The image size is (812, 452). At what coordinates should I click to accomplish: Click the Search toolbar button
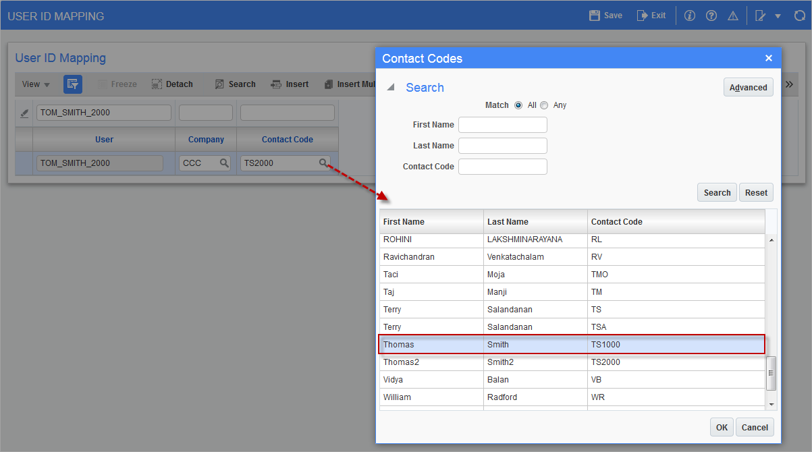(x=235, y=84)
